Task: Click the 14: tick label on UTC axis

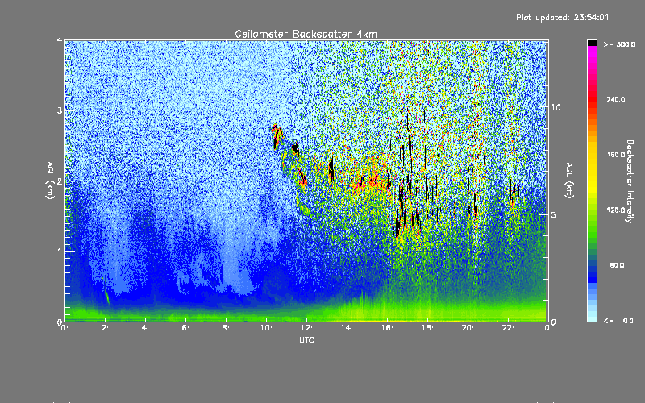Action: [x=347, y=328]
